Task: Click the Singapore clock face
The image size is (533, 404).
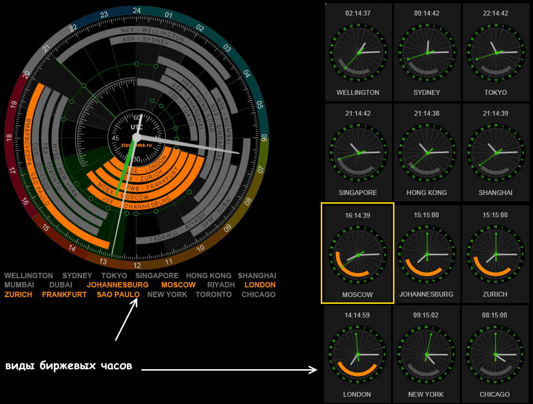Action: (358, 153)
